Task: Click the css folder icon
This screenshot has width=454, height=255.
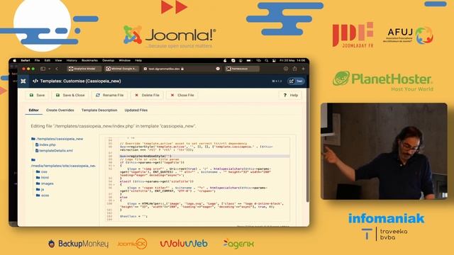Action: 38,171
